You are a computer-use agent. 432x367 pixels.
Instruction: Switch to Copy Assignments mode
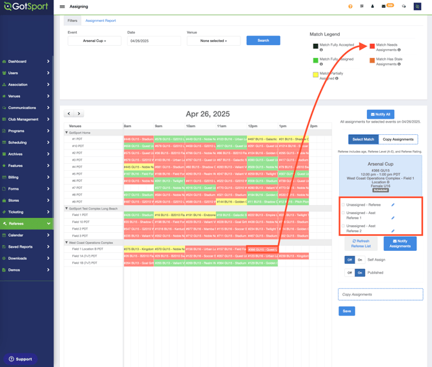(398, 139)
